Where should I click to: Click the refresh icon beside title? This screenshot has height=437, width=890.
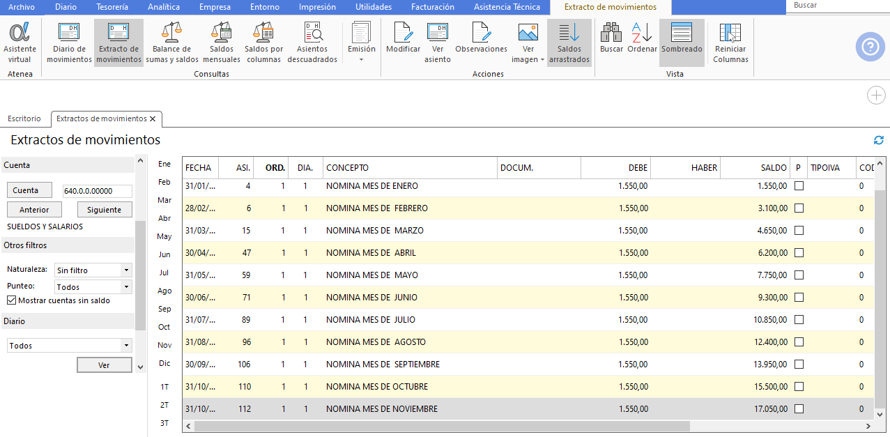tap(878, 140)
